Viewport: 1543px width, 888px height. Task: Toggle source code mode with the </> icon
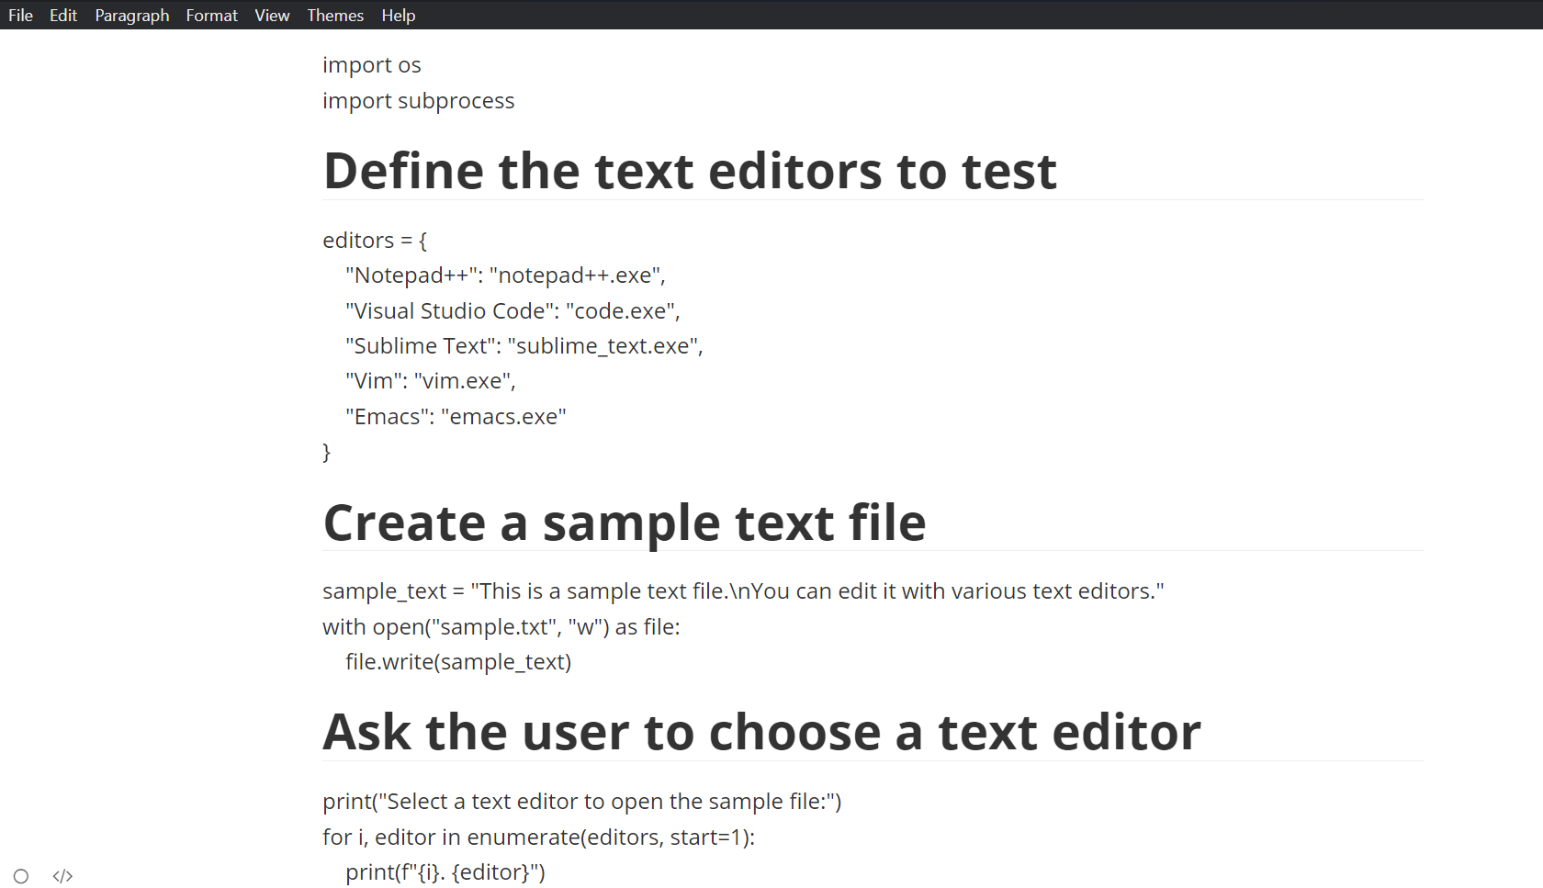tap(62, 876)
